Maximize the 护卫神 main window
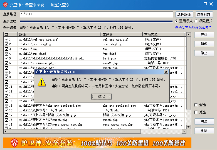Image resolution: width=217 pixels, height=150 pixels. (x=205, y=4)
